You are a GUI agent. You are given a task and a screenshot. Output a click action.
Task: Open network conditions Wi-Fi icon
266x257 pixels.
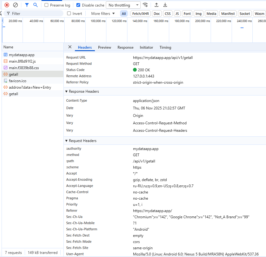tap(145, 5)
